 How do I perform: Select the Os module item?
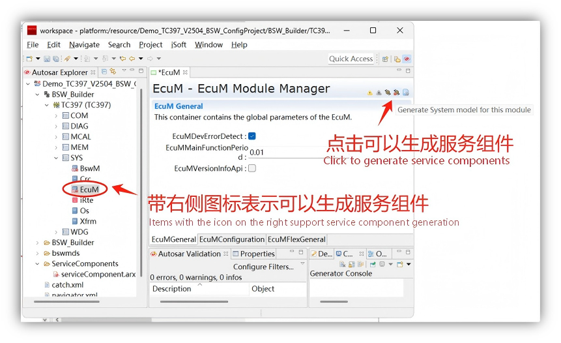pos(81,211)
